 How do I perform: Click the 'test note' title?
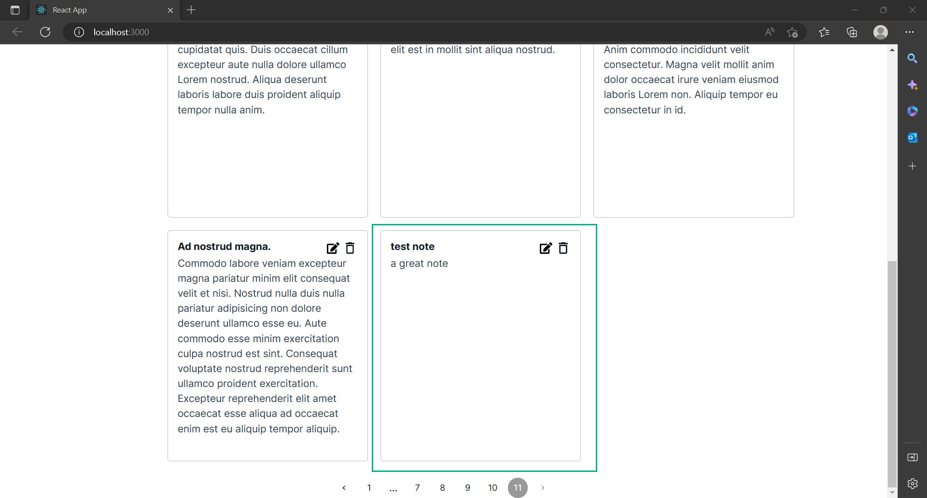point(413,247)
